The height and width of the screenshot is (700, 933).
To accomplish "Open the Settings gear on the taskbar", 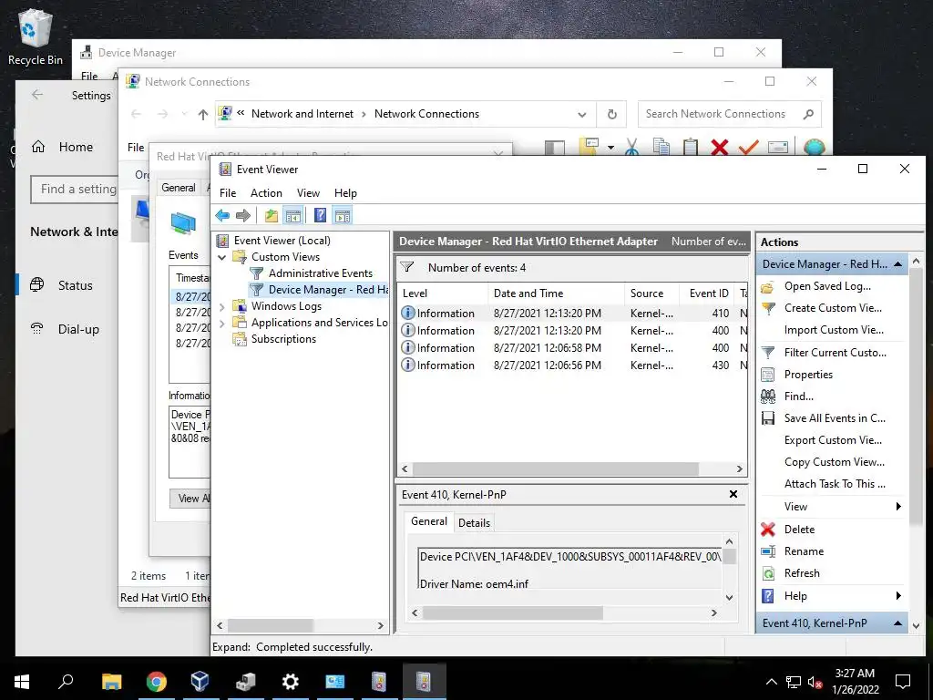I will point(291,682).
